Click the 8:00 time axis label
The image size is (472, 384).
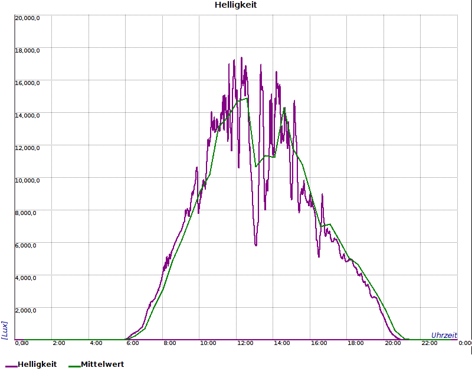170,343
